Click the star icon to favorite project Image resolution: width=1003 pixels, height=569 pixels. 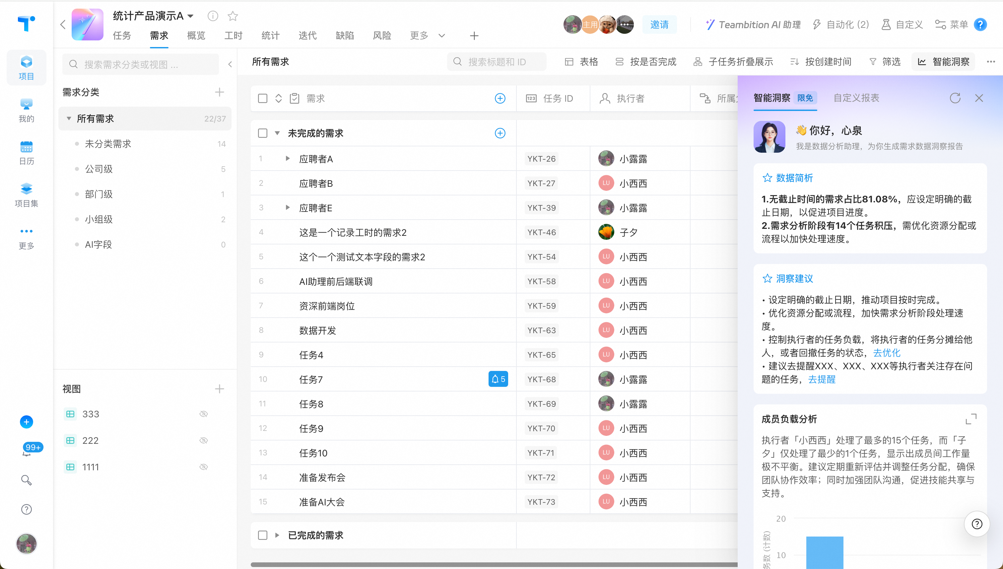click(233, 16)
